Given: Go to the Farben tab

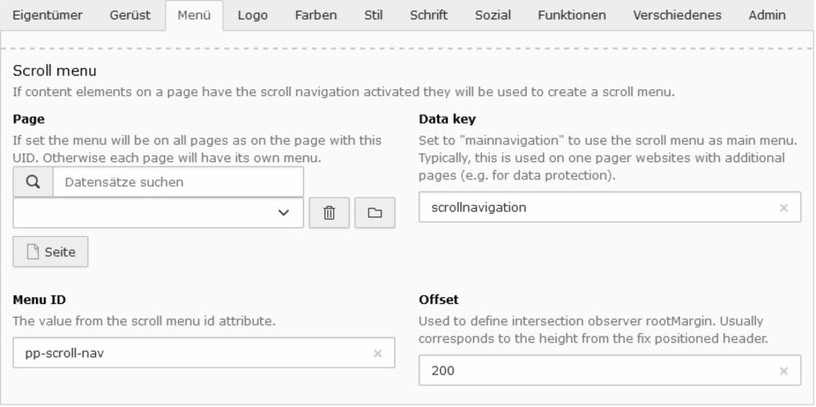Looking at the screenshot, I should 315,15.
